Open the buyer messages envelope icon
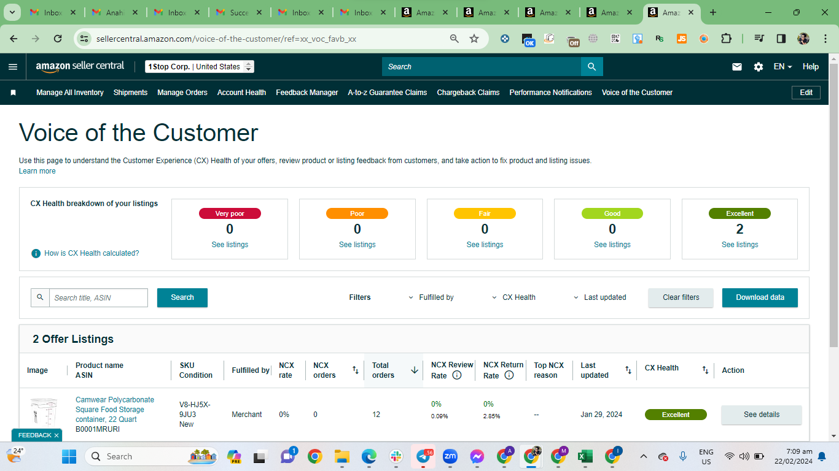839x471 pixels. pyautogui.click(x=737, y=67)
